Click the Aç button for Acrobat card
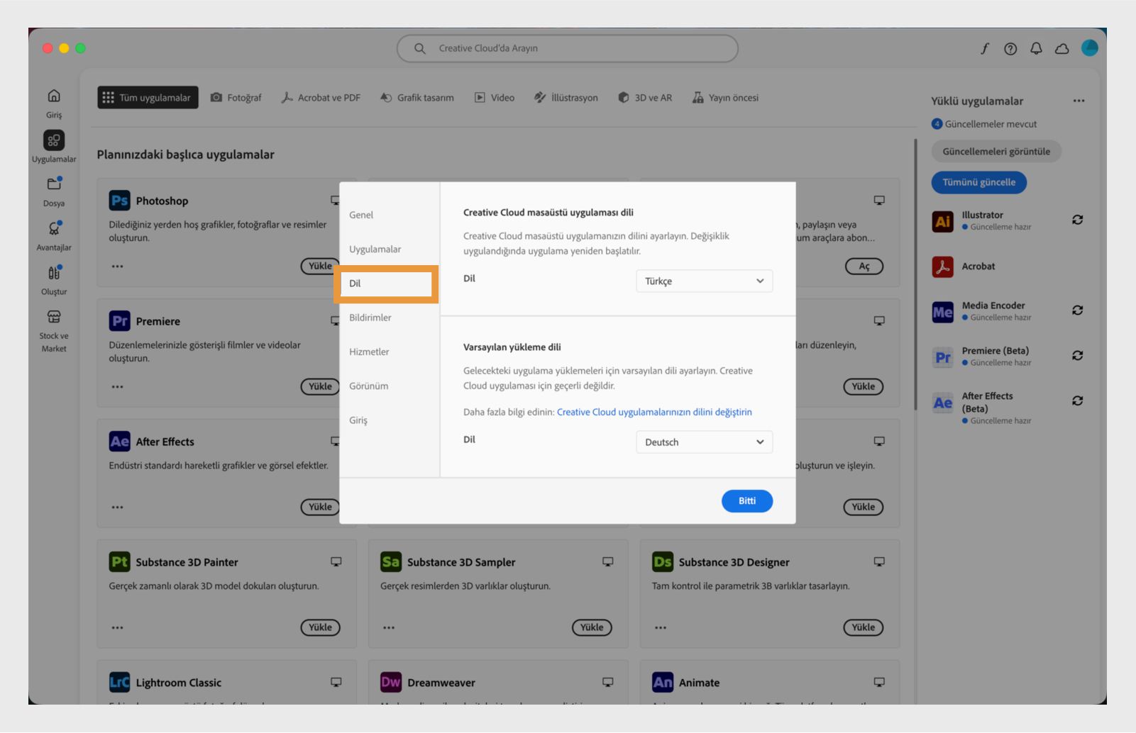Viewport: 1136px width, 733px height. (x=864, y=267)
